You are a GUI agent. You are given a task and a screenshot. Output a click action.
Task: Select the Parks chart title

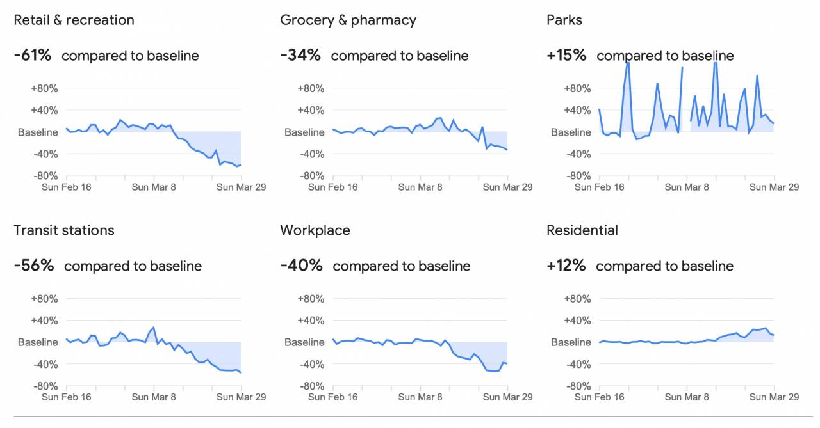coord(564,20)
